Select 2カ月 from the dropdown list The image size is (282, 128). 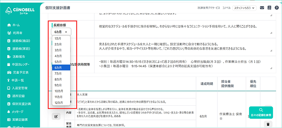61,44
